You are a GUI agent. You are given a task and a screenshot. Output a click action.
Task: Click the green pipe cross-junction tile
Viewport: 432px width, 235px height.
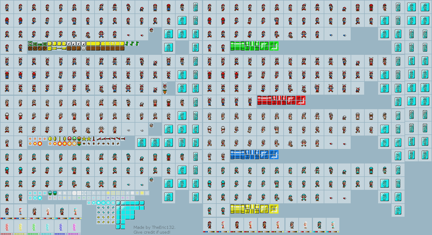[274, 46]
